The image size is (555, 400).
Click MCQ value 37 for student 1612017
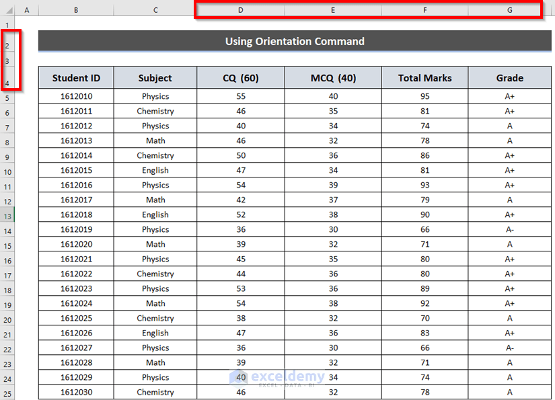pos(333,200)
